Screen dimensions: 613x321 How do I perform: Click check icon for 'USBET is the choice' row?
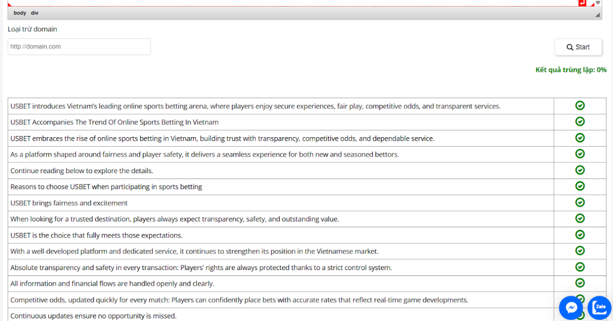click(579, 235)
